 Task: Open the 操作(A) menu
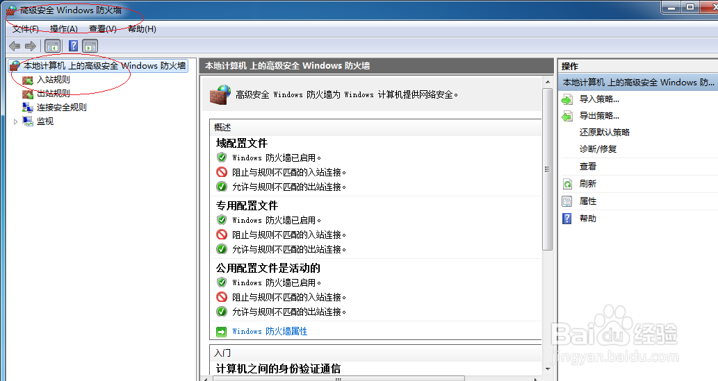pos(64,29)
